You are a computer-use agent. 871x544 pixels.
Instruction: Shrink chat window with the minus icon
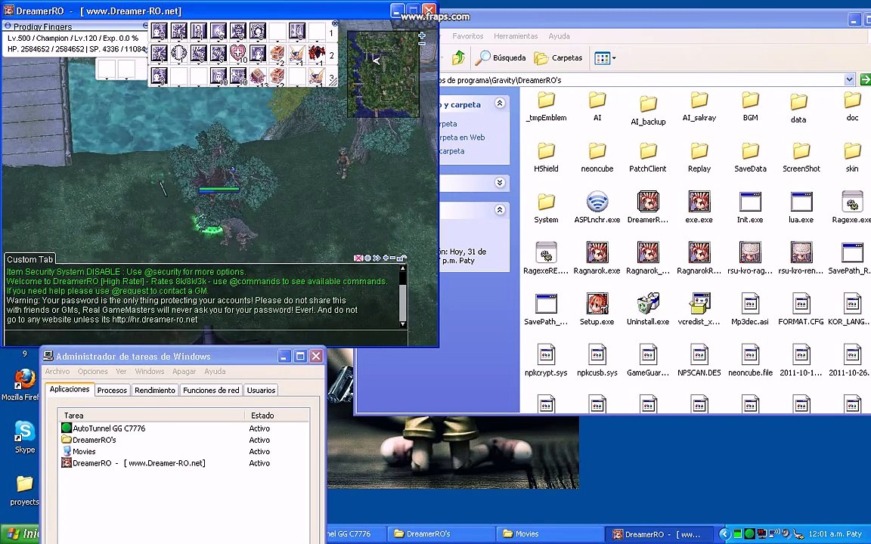[x=392, y=258]
